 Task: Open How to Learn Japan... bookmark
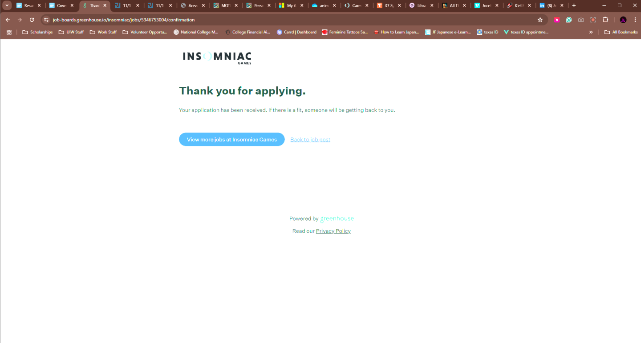[x=396, y=32]
